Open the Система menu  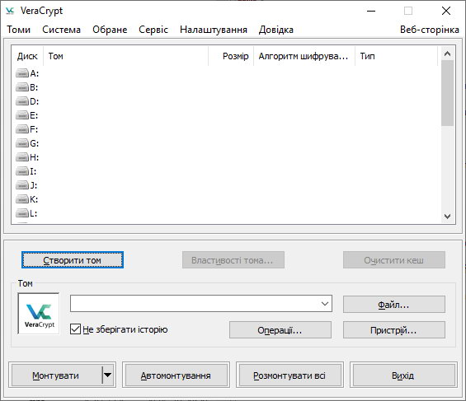coord(61,30)
